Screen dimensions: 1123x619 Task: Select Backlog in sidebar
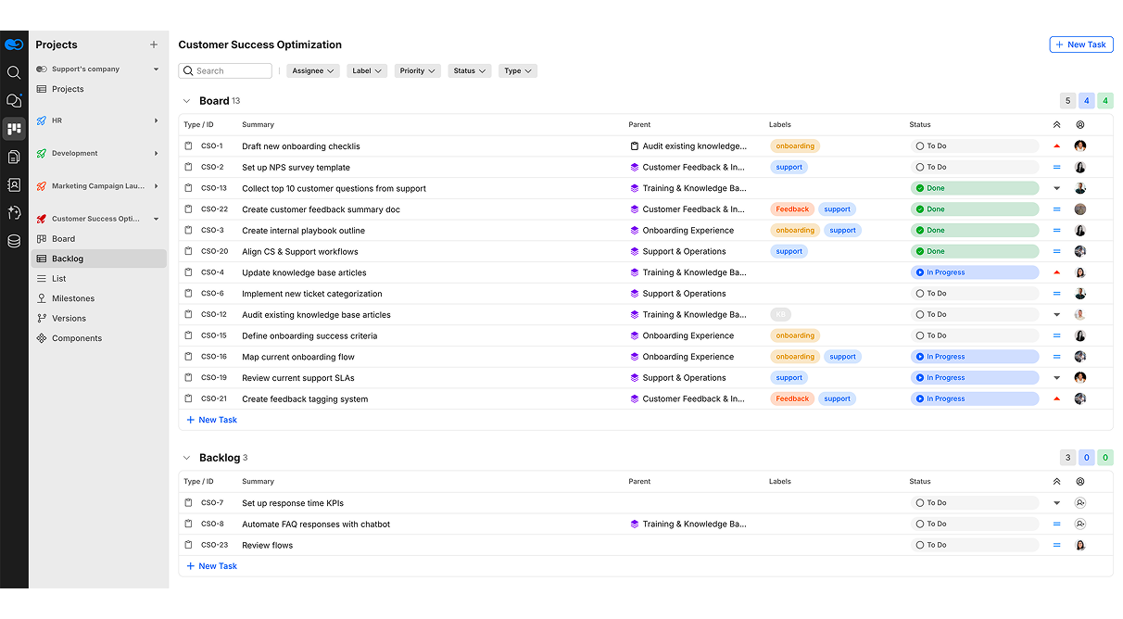pyautogui.click(x=98, y=259)
